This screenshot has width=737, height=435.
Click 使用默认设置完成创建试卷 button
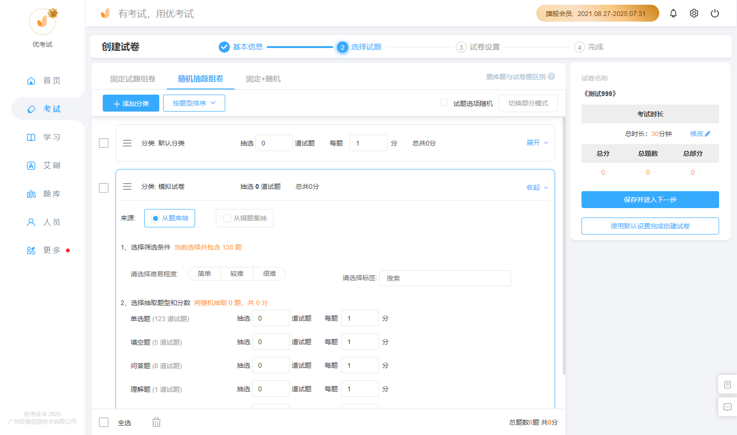coord(650,226)
